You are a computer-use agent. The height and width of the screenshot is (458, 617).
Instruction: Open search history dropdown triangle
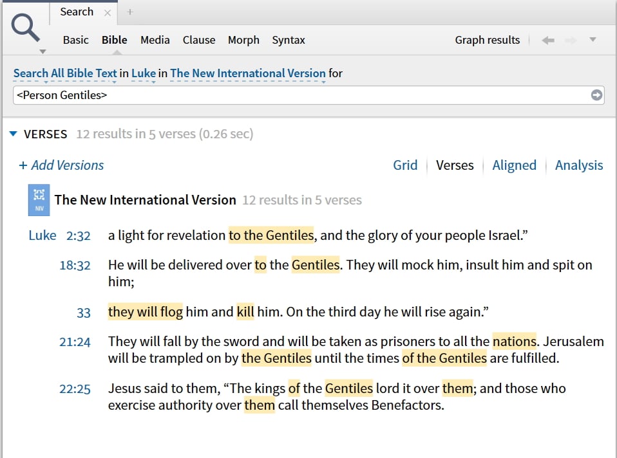[x=593, y=40]
